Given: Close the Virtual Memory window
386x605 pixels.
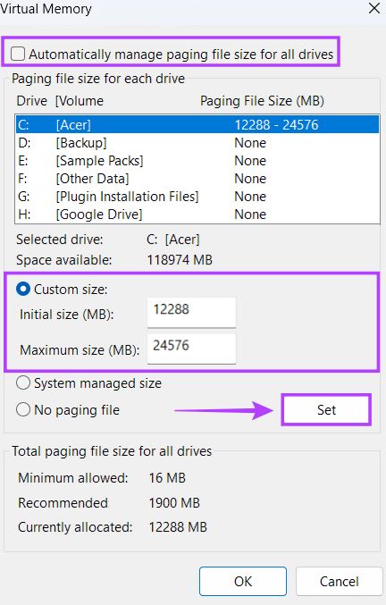Looking at the screenshot, I should [x=374, y=8].
